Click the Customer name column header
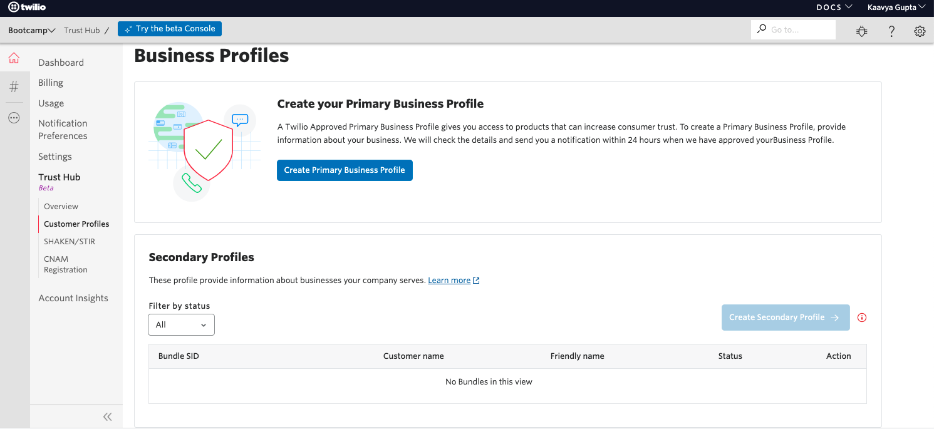 pos(413,356)
